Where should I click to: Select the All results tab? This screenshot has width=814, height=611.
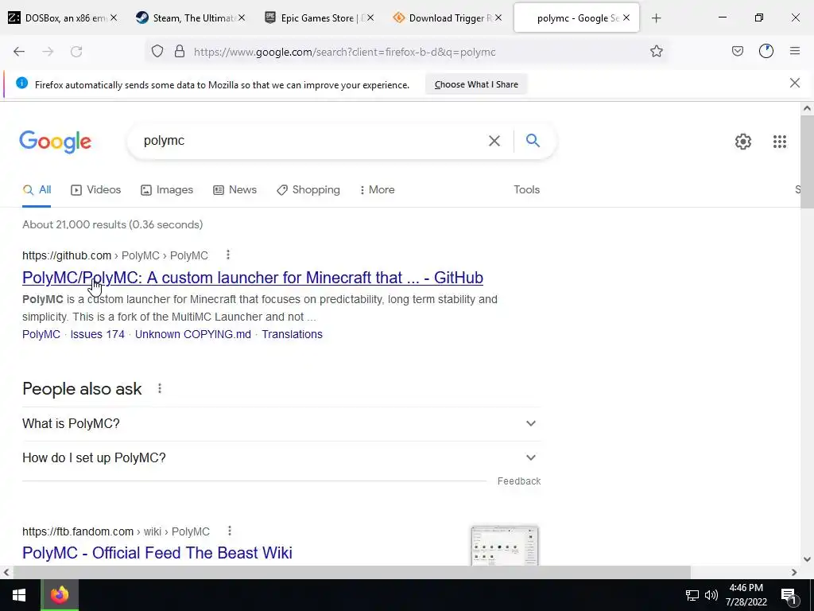[x=37, y=190]
